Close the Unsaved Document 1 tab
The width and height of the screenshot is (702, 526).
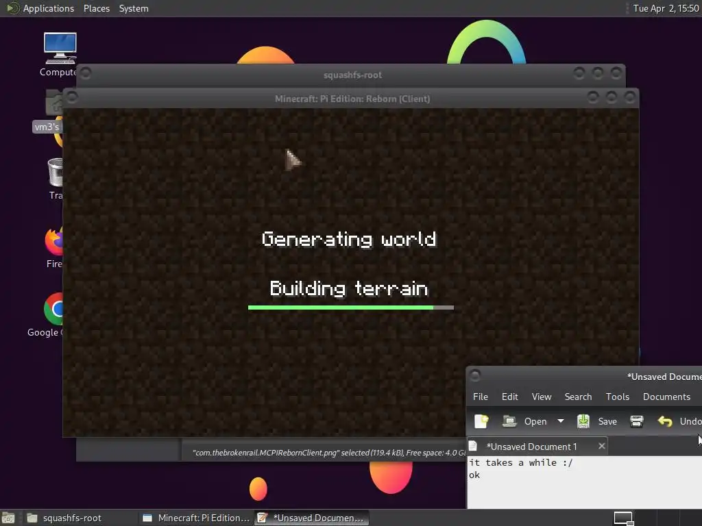(x=602, y=446)
